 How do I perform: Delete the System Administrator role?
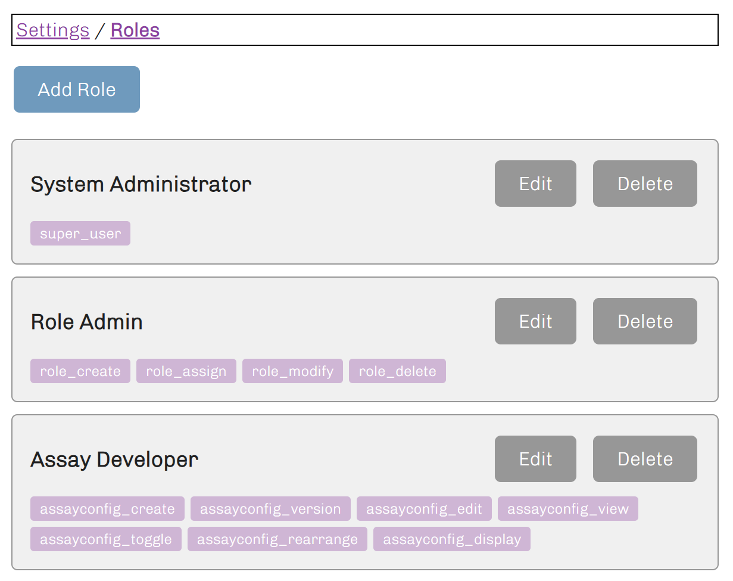click(645, 184)
